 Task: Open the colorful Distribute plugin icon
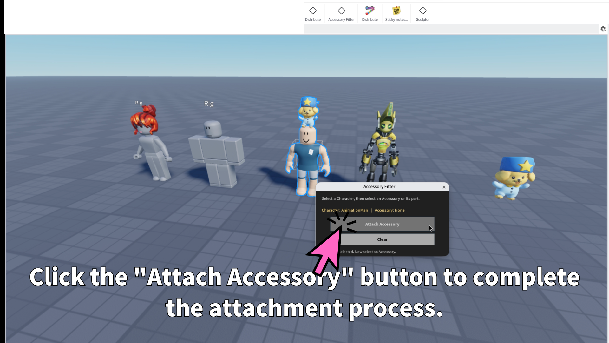[x=370, y=14]
